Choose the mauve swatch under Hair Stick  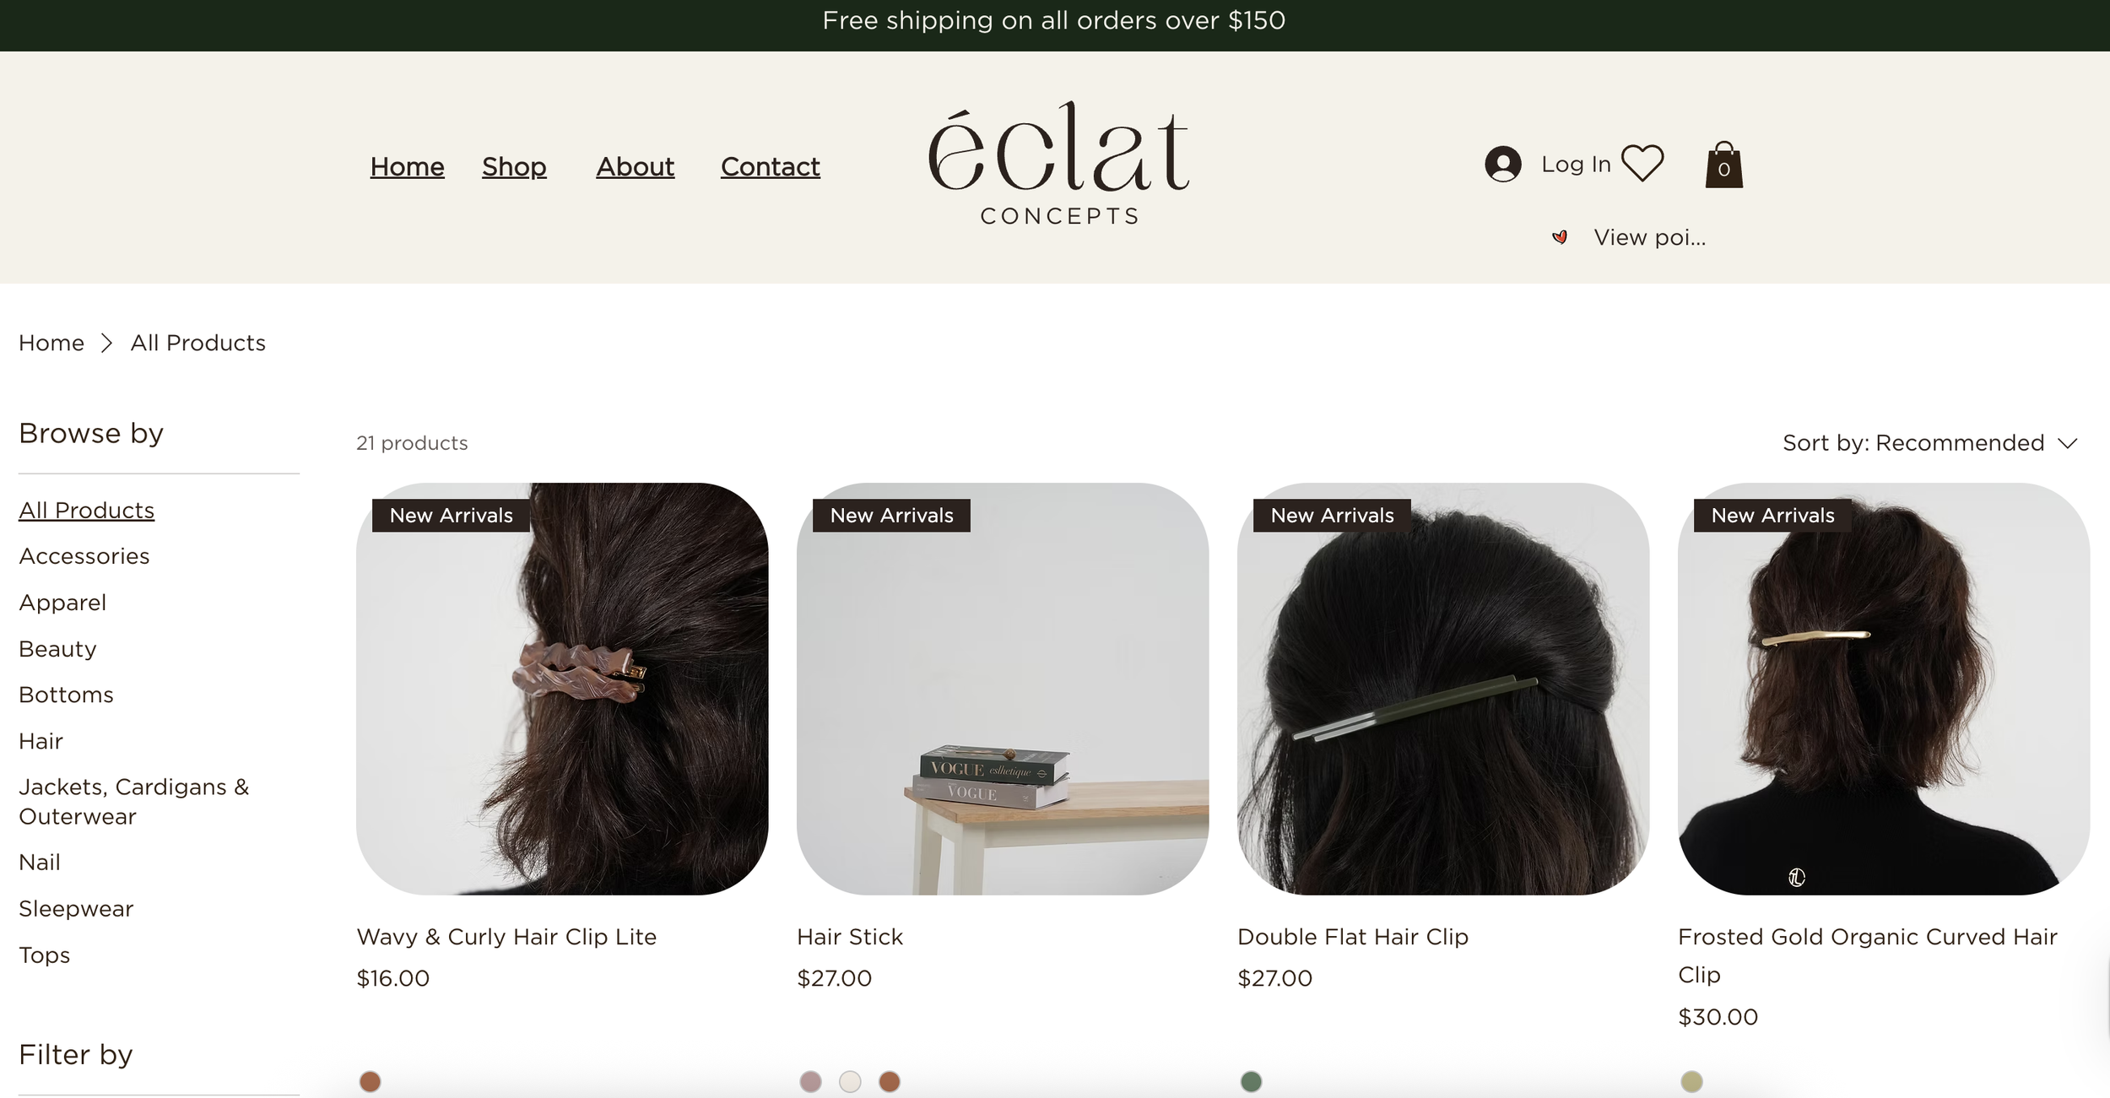tap(810, 1081)
